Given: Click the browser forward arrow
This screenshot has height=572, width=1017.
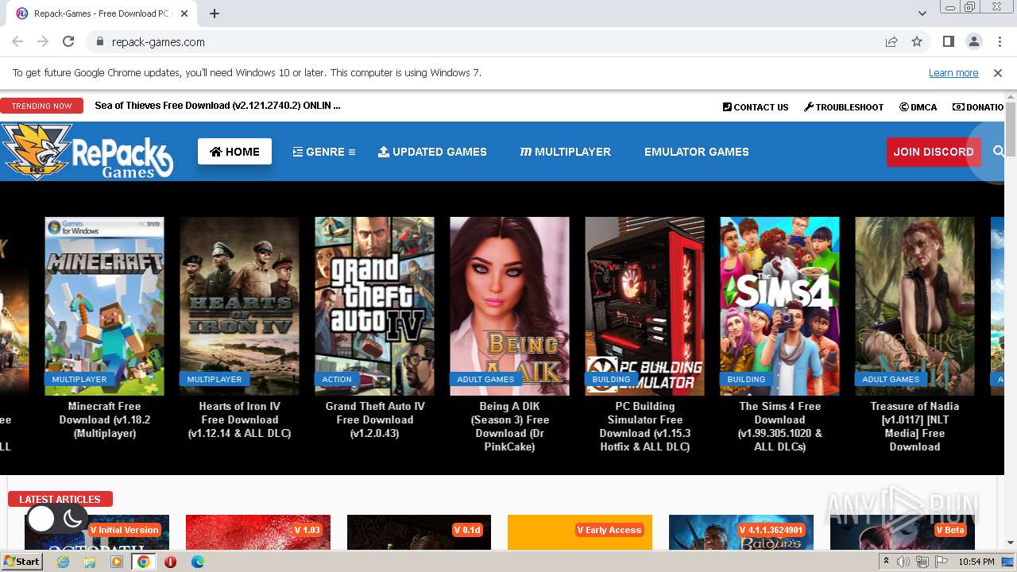Looking at the screenshot, I should click(x=43, y=42).
